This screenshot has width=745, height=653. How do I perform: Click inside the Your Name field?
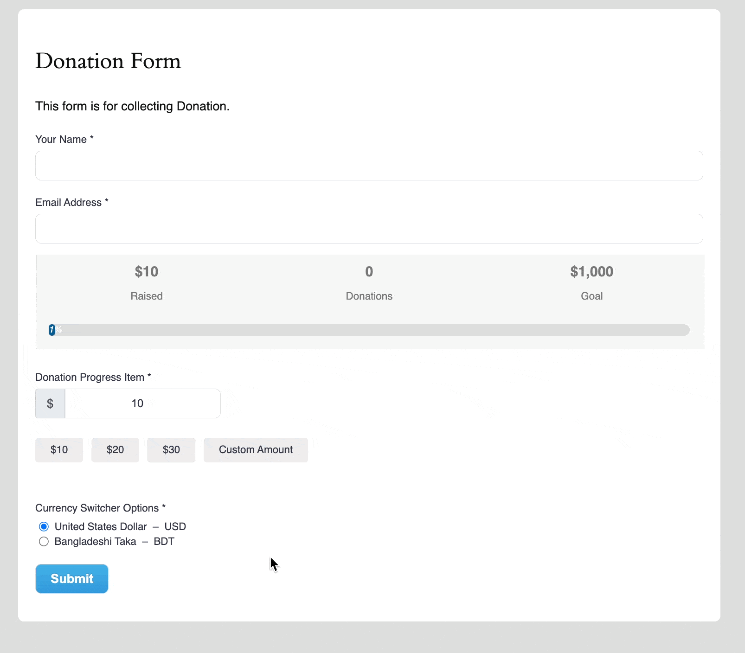[369, 166]
